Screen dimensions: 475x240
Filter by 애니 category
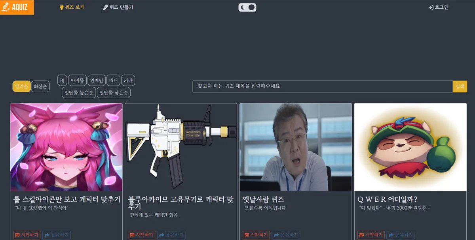[114, 81]
